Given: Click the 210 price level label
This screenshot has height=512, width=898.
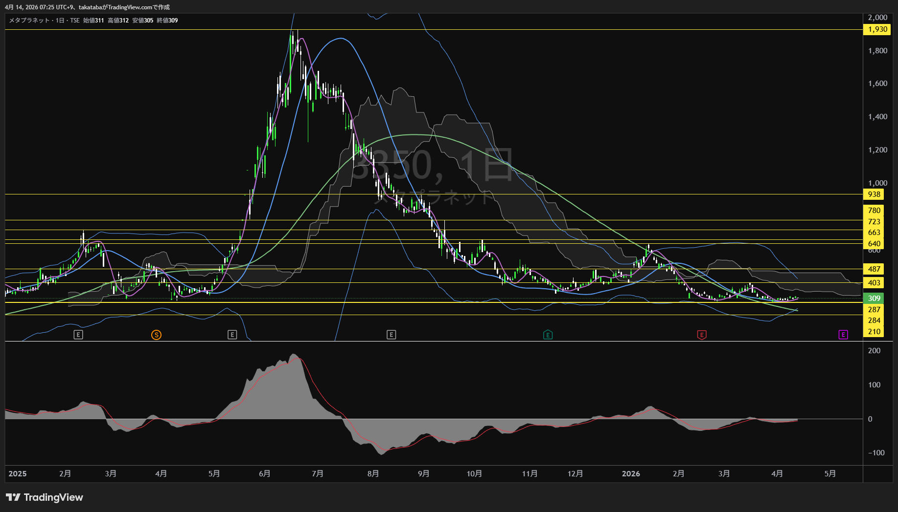Looking at the screenshot, I should coord(874,332).
